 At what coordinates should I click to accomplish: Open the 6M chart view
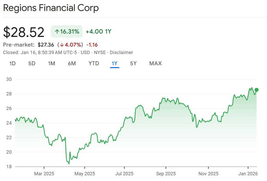point(72,63)
